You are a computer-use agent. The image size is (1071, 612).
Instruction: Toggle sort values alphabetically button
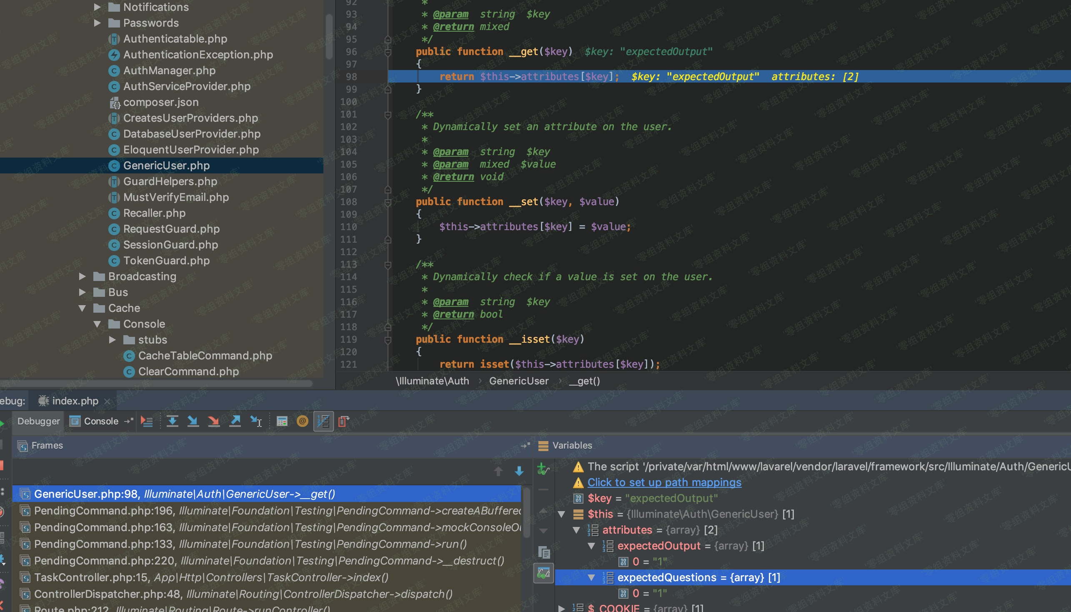(323, 421)
